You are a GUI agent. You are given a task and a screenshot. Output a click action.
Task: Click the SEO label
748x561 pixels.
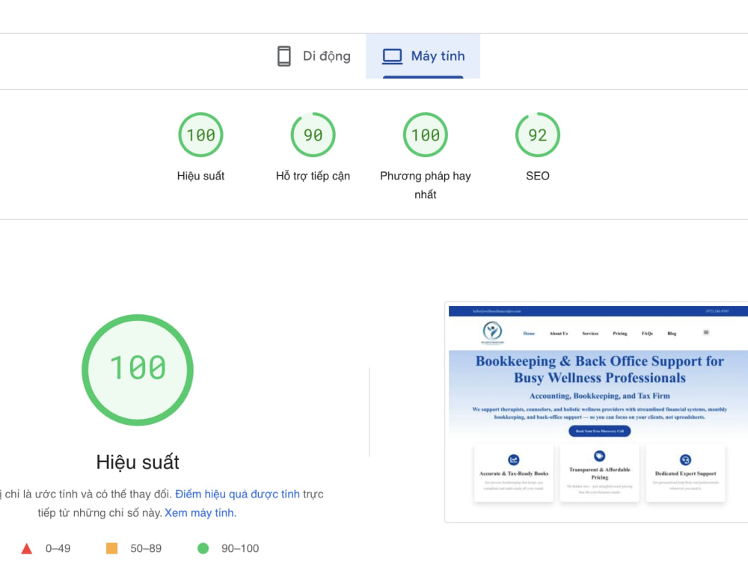538,176
